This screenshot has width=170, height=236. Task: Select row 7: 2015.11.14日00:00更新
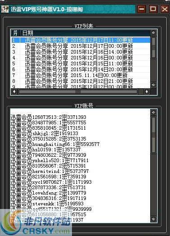tap(81, 75)
